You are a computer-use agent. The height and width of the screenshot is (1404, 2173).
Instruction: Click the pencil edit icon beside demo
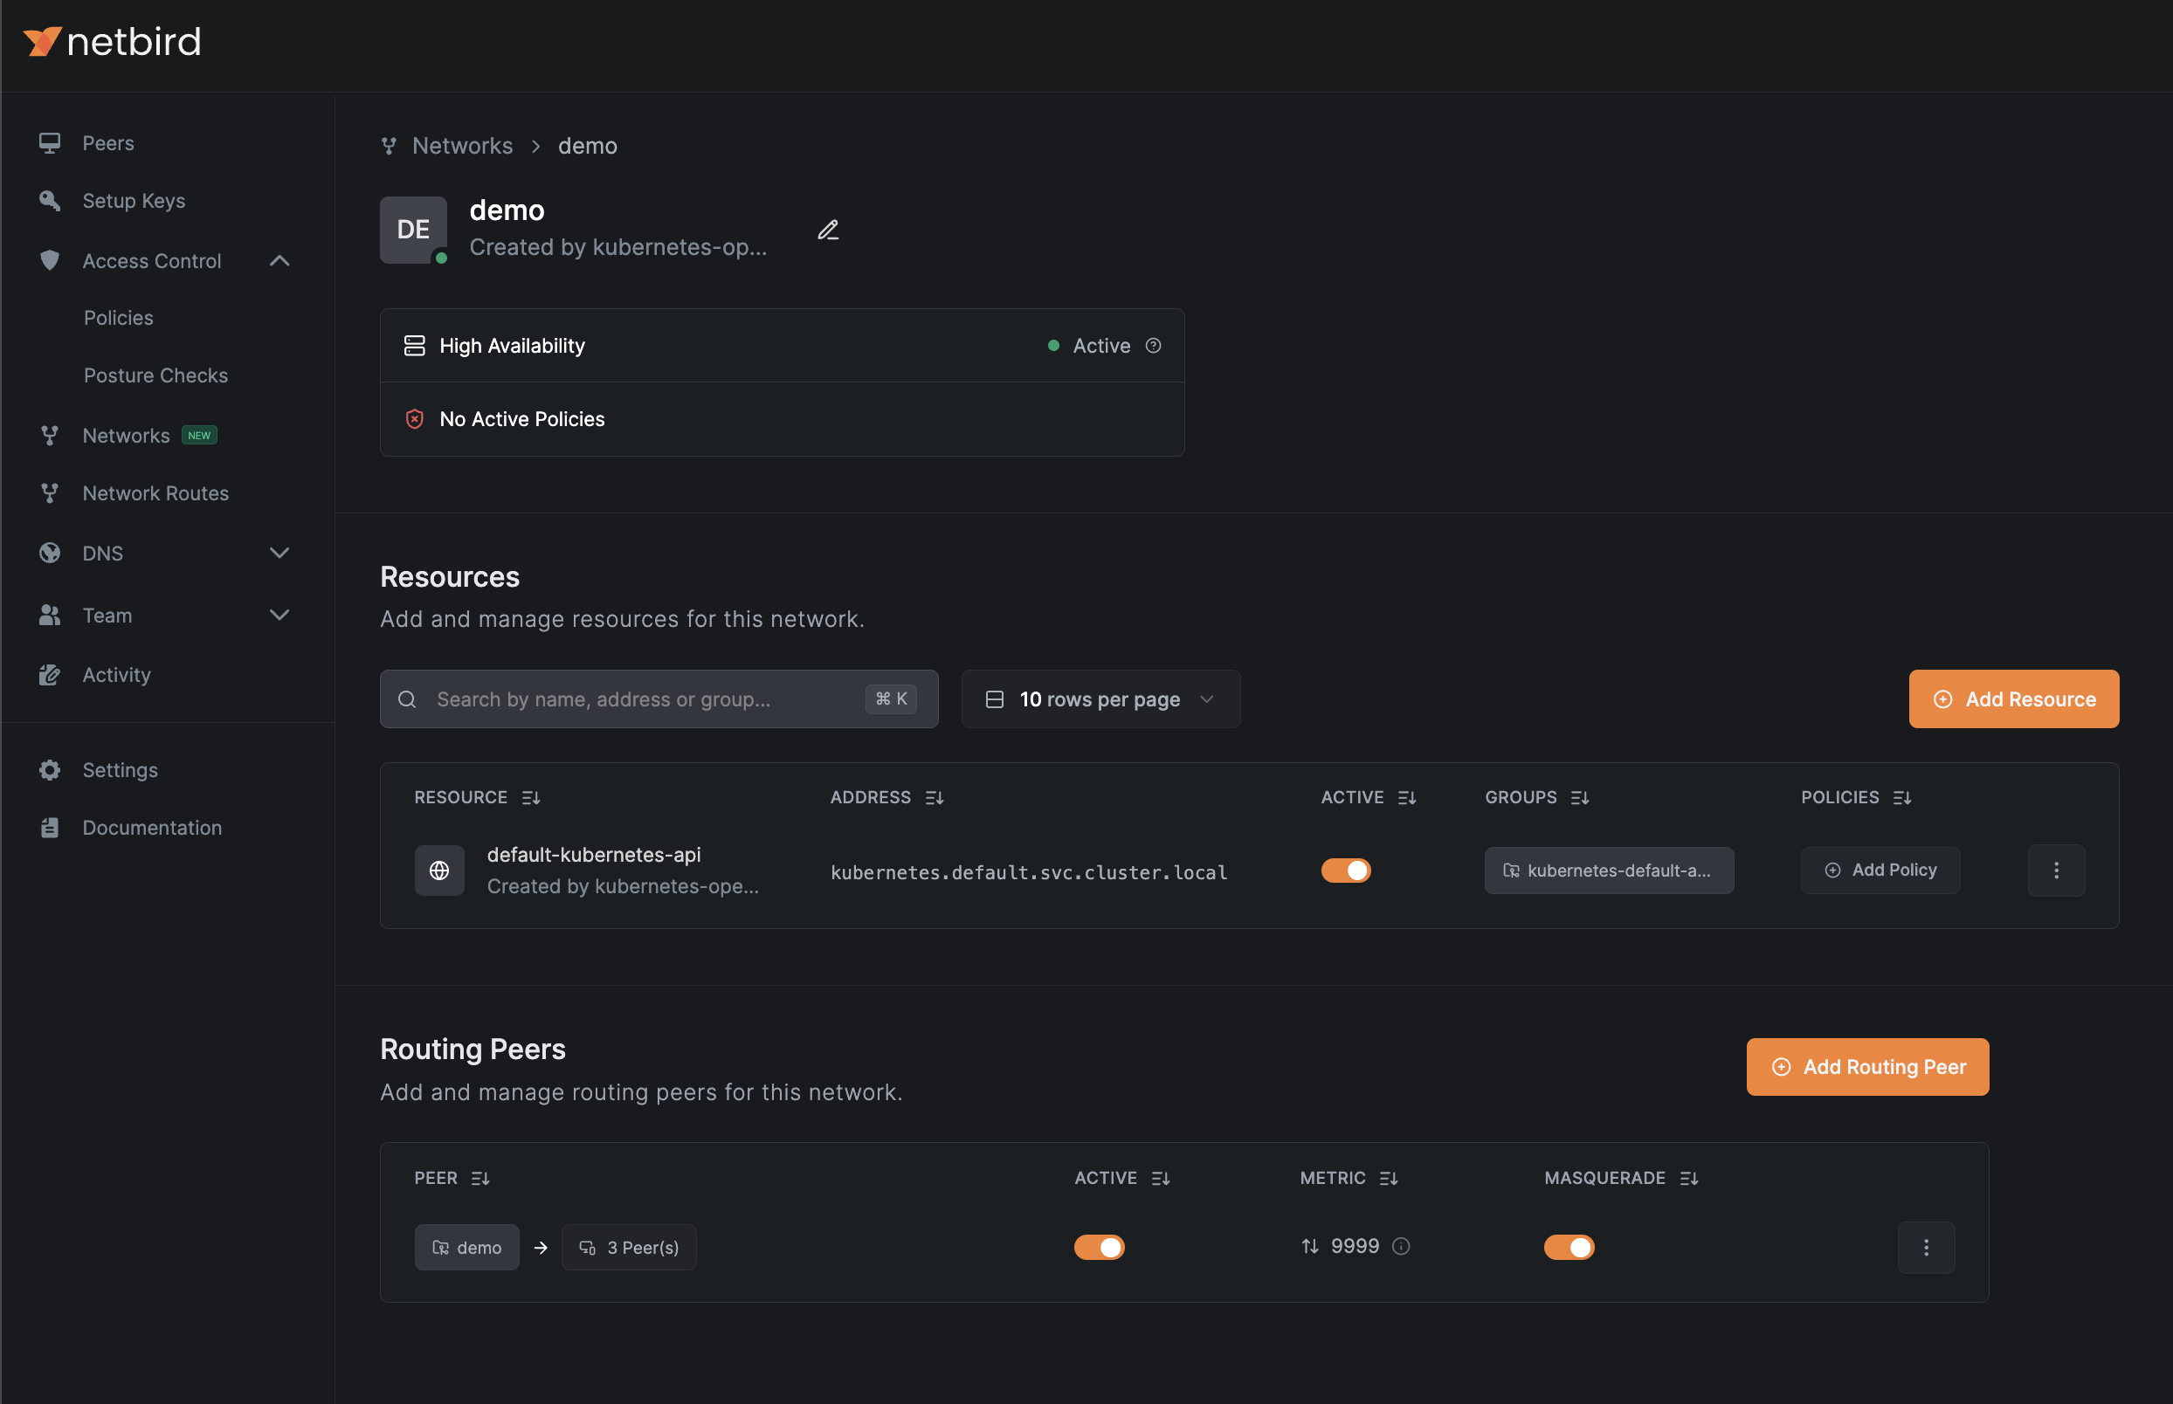coord(827,230)
